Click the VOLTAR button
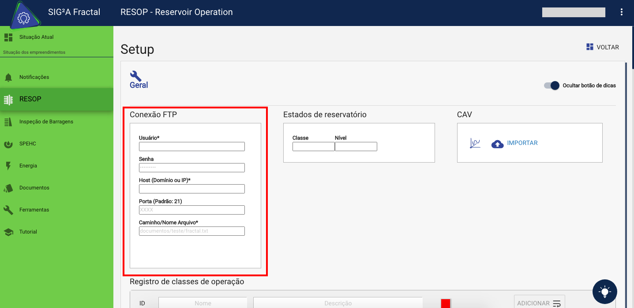Screen dimensions: 634x308 point(603,47)
